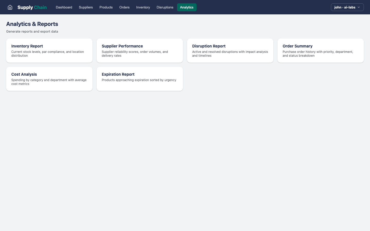This screenshot has height=231, width=370.
Task: Click the Generate reports and export data subtitle
Action: click(x=32, y=31)
